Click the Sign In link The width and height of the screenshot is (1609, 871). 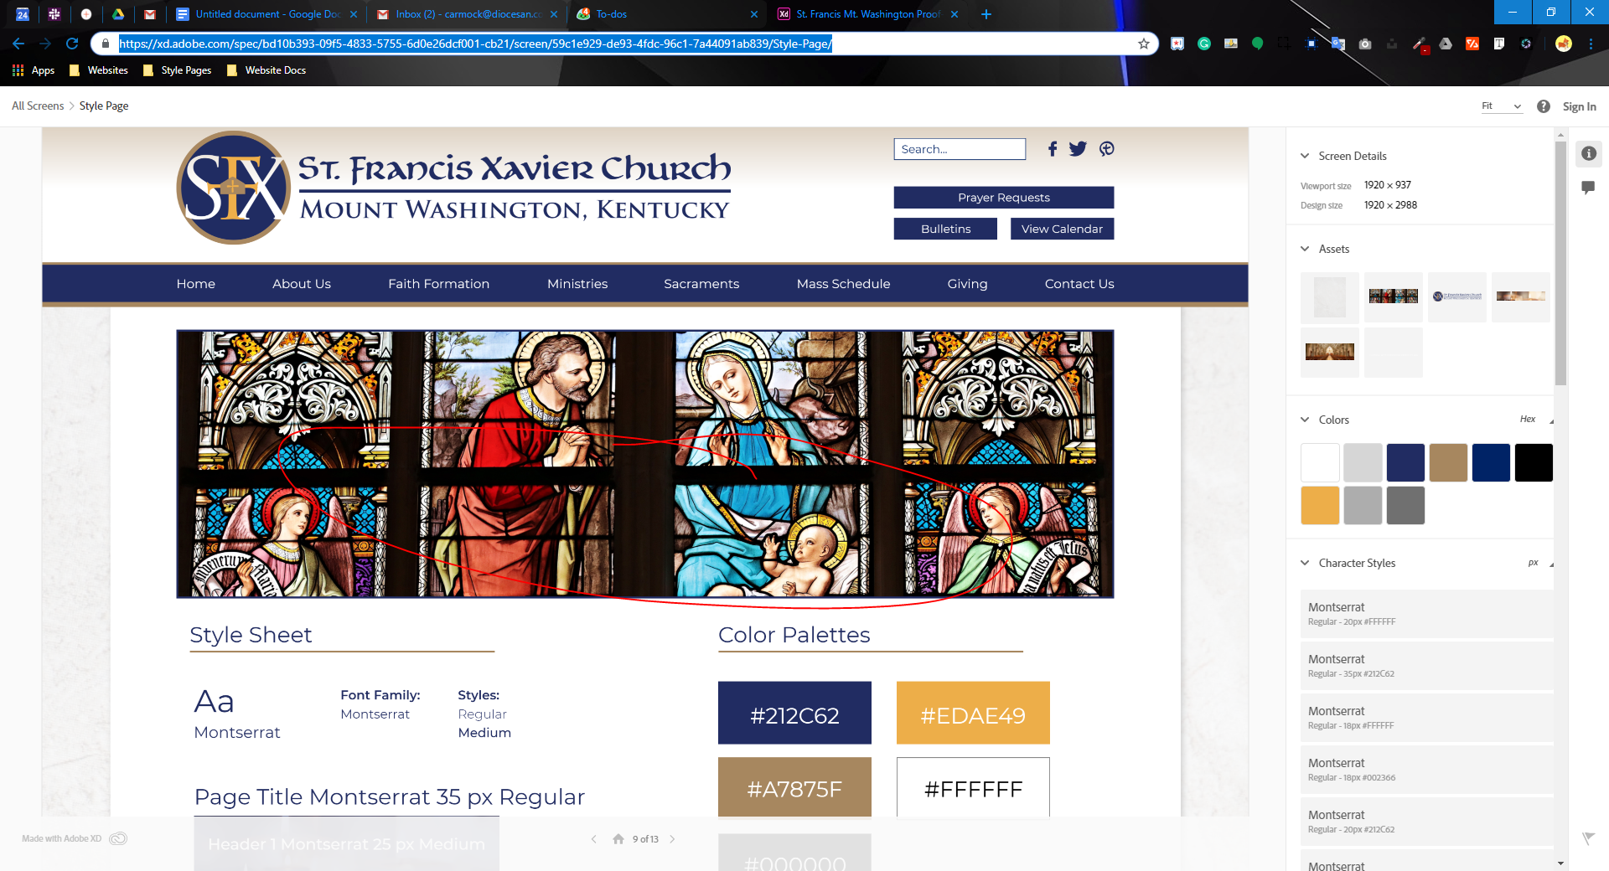[x=1579, y=106]
